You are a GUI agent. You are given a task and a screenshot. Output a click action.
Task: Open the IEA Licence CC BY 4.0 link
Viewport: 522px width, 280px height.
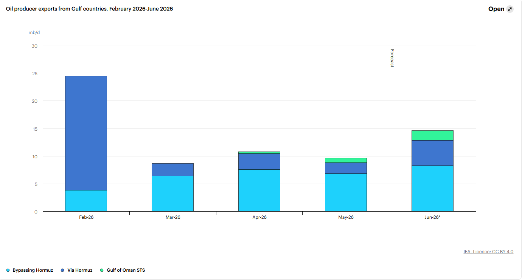(488, 252)
